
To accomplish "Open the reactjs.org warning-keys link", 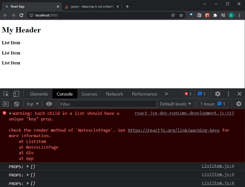I will coord(173,130).
